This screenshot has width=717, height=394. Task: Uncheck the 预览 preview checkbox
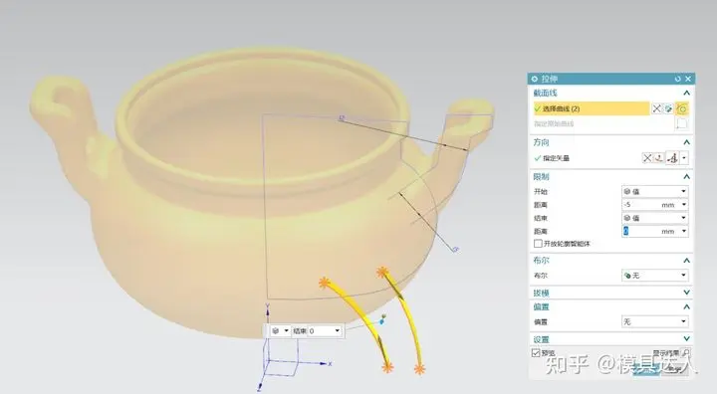pyautogui.click(x=536, y=353)
